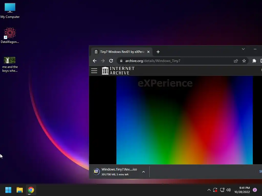Open the Chrome extensions puzzle icon

click(x=254, y=61)
